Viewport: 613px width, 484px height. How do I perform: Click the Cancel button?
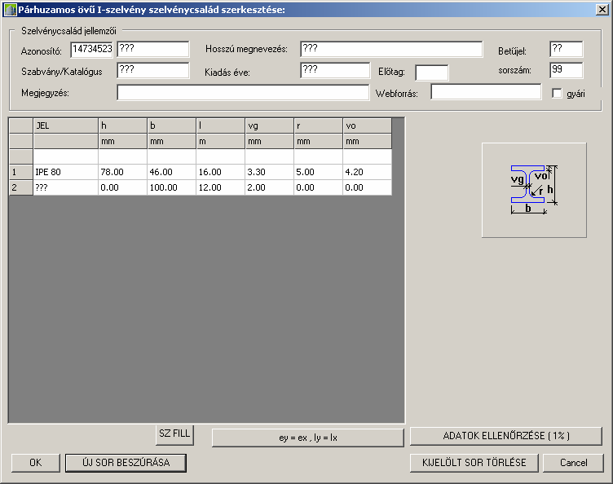click(x=573, y=463)
